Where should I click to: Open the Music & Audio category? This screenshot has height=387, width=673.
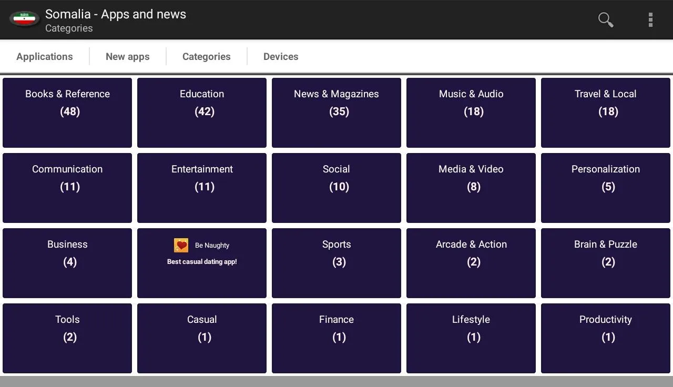coord(471,113)
